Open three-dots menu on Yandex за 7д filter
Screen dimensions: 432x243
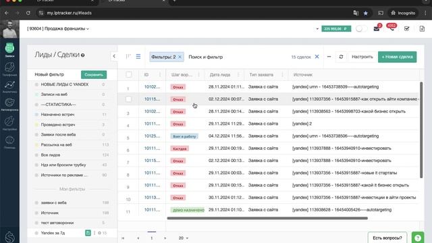tap(94, 233)
